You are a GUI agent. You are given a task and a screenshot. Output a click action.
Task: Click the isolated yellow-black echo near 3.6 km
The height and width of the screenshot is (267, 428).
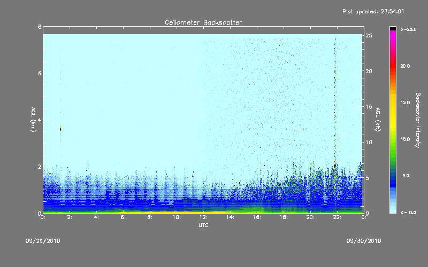point(60,129)
